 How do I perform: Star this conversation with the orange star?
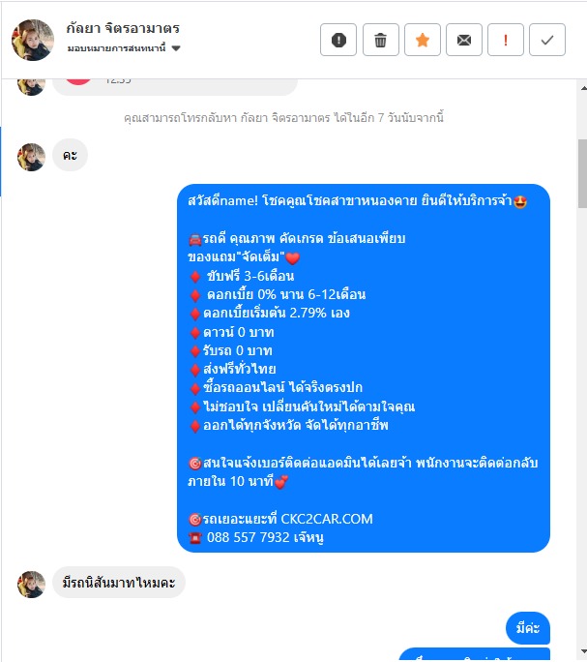click(x=423, y=40)
